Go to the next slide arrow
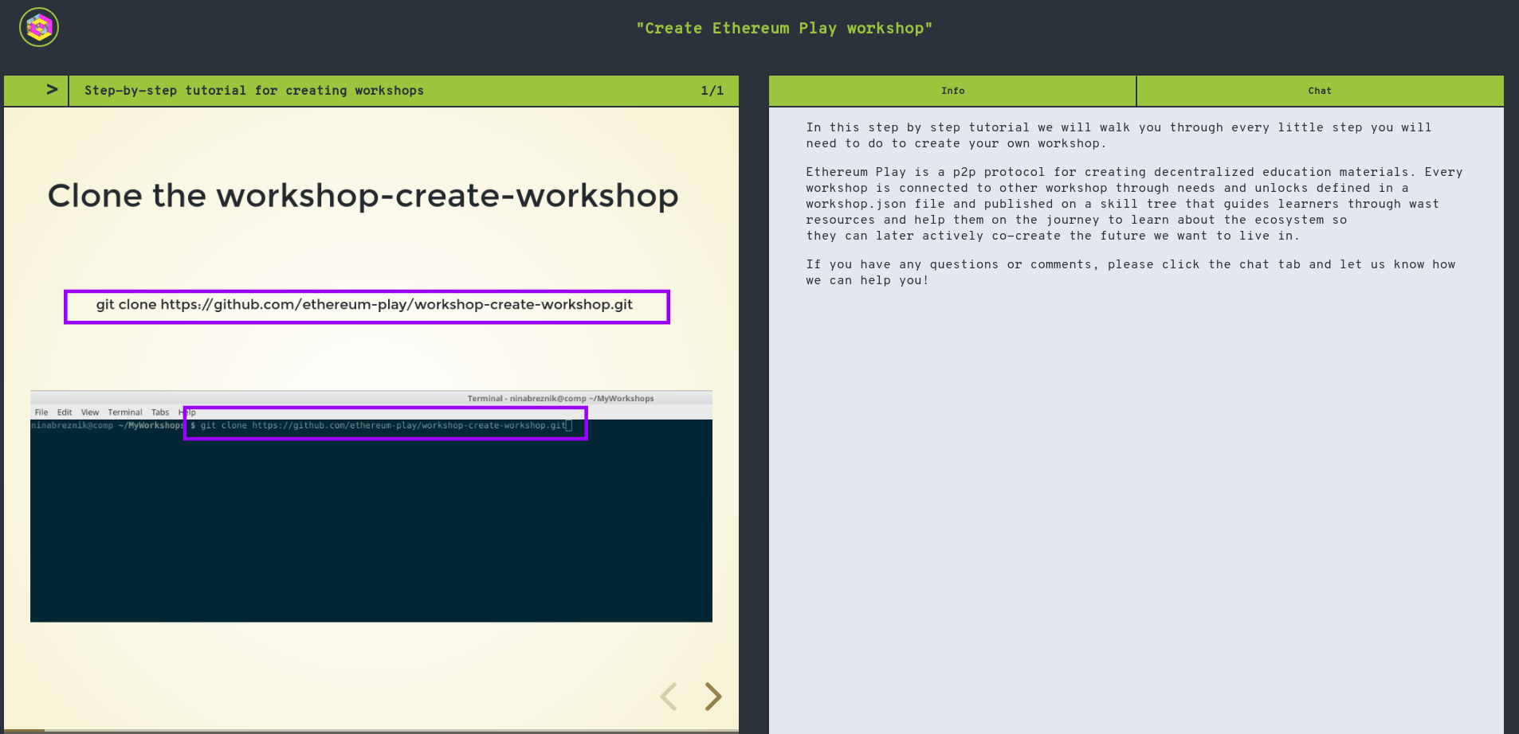Screen dimensions: 1519x734 (x=713, y=697)
